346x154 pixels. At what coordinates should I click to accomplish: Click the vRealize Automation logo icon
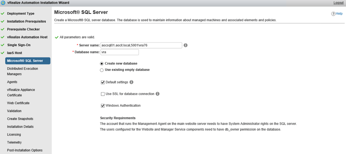tap(3, 3)
